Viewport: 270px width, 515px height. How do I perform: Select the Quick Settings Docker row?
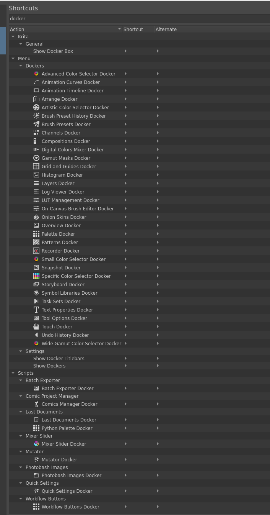tap(139, 491)
